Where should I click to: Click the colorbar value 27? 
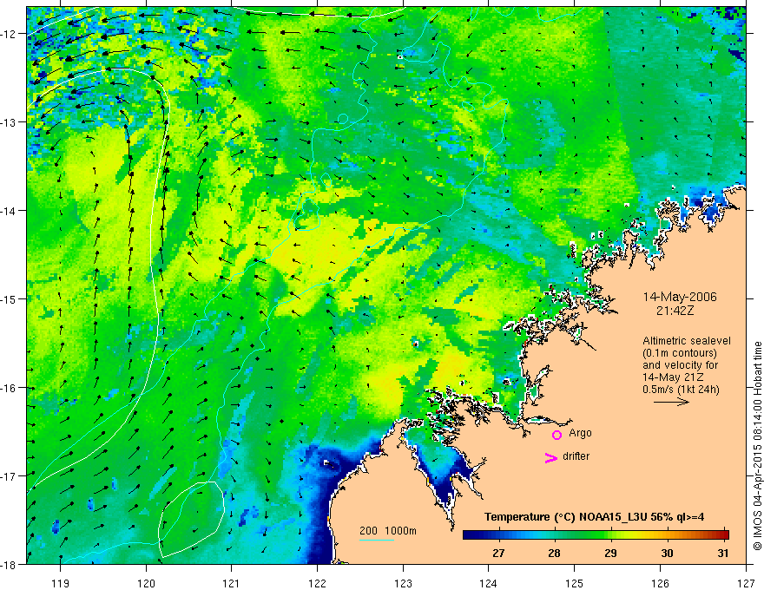pyautogui.click(x=498, y=553)
